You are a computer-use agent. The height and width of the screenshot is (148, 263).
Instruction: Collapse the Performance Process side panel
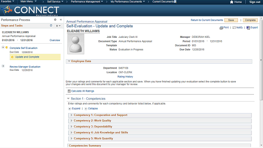(x=61, y=20)
